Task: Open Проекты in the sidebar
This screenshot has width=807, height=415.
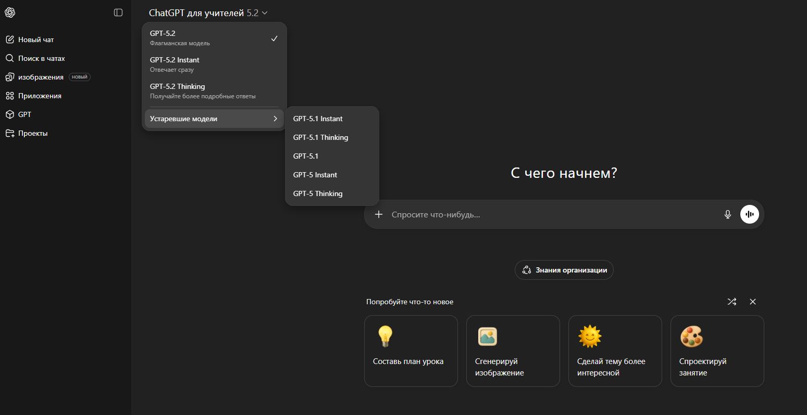Action: [33, 133]
